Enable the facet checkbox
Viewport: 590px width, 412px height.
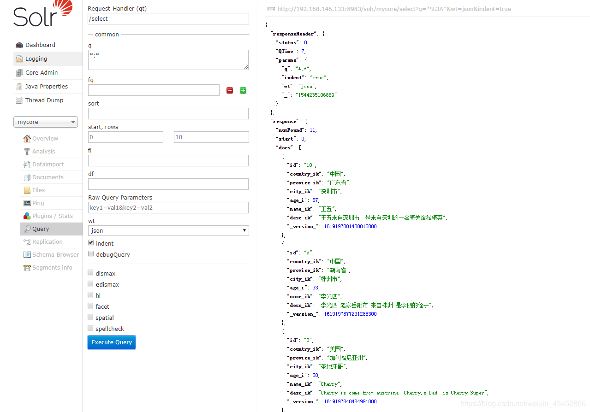pyautogui.click(x=91, y=306)
